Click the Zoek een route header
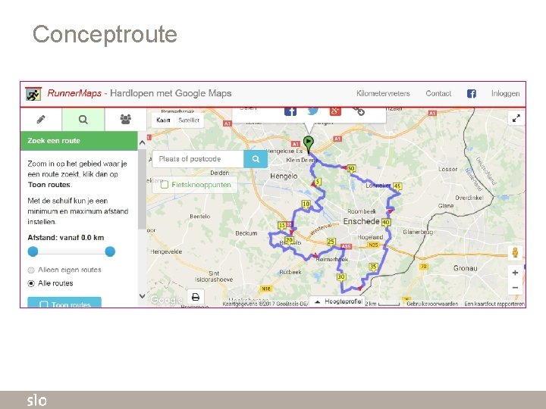 [79, 141]
